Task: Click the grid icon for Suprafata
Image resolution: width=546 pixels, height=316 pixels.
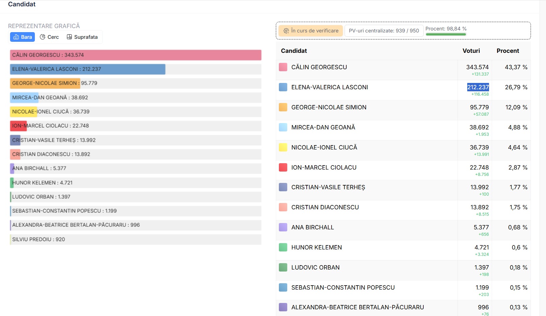Action: click(x=69, y=37)
